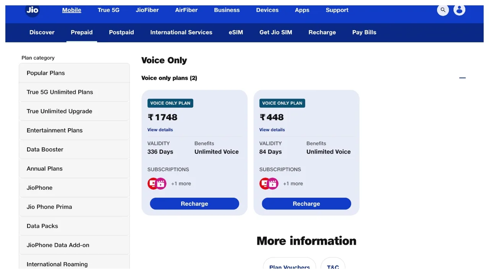Open the search icon in header
The height and width of the screenshot is (274, 489).
(x=443, y=10)
